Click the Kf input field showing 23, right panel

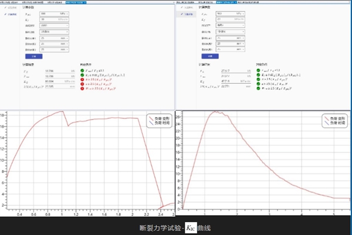click(x=231, y=19)
